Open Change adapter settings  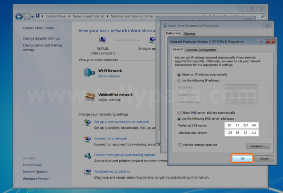[41, 38]
